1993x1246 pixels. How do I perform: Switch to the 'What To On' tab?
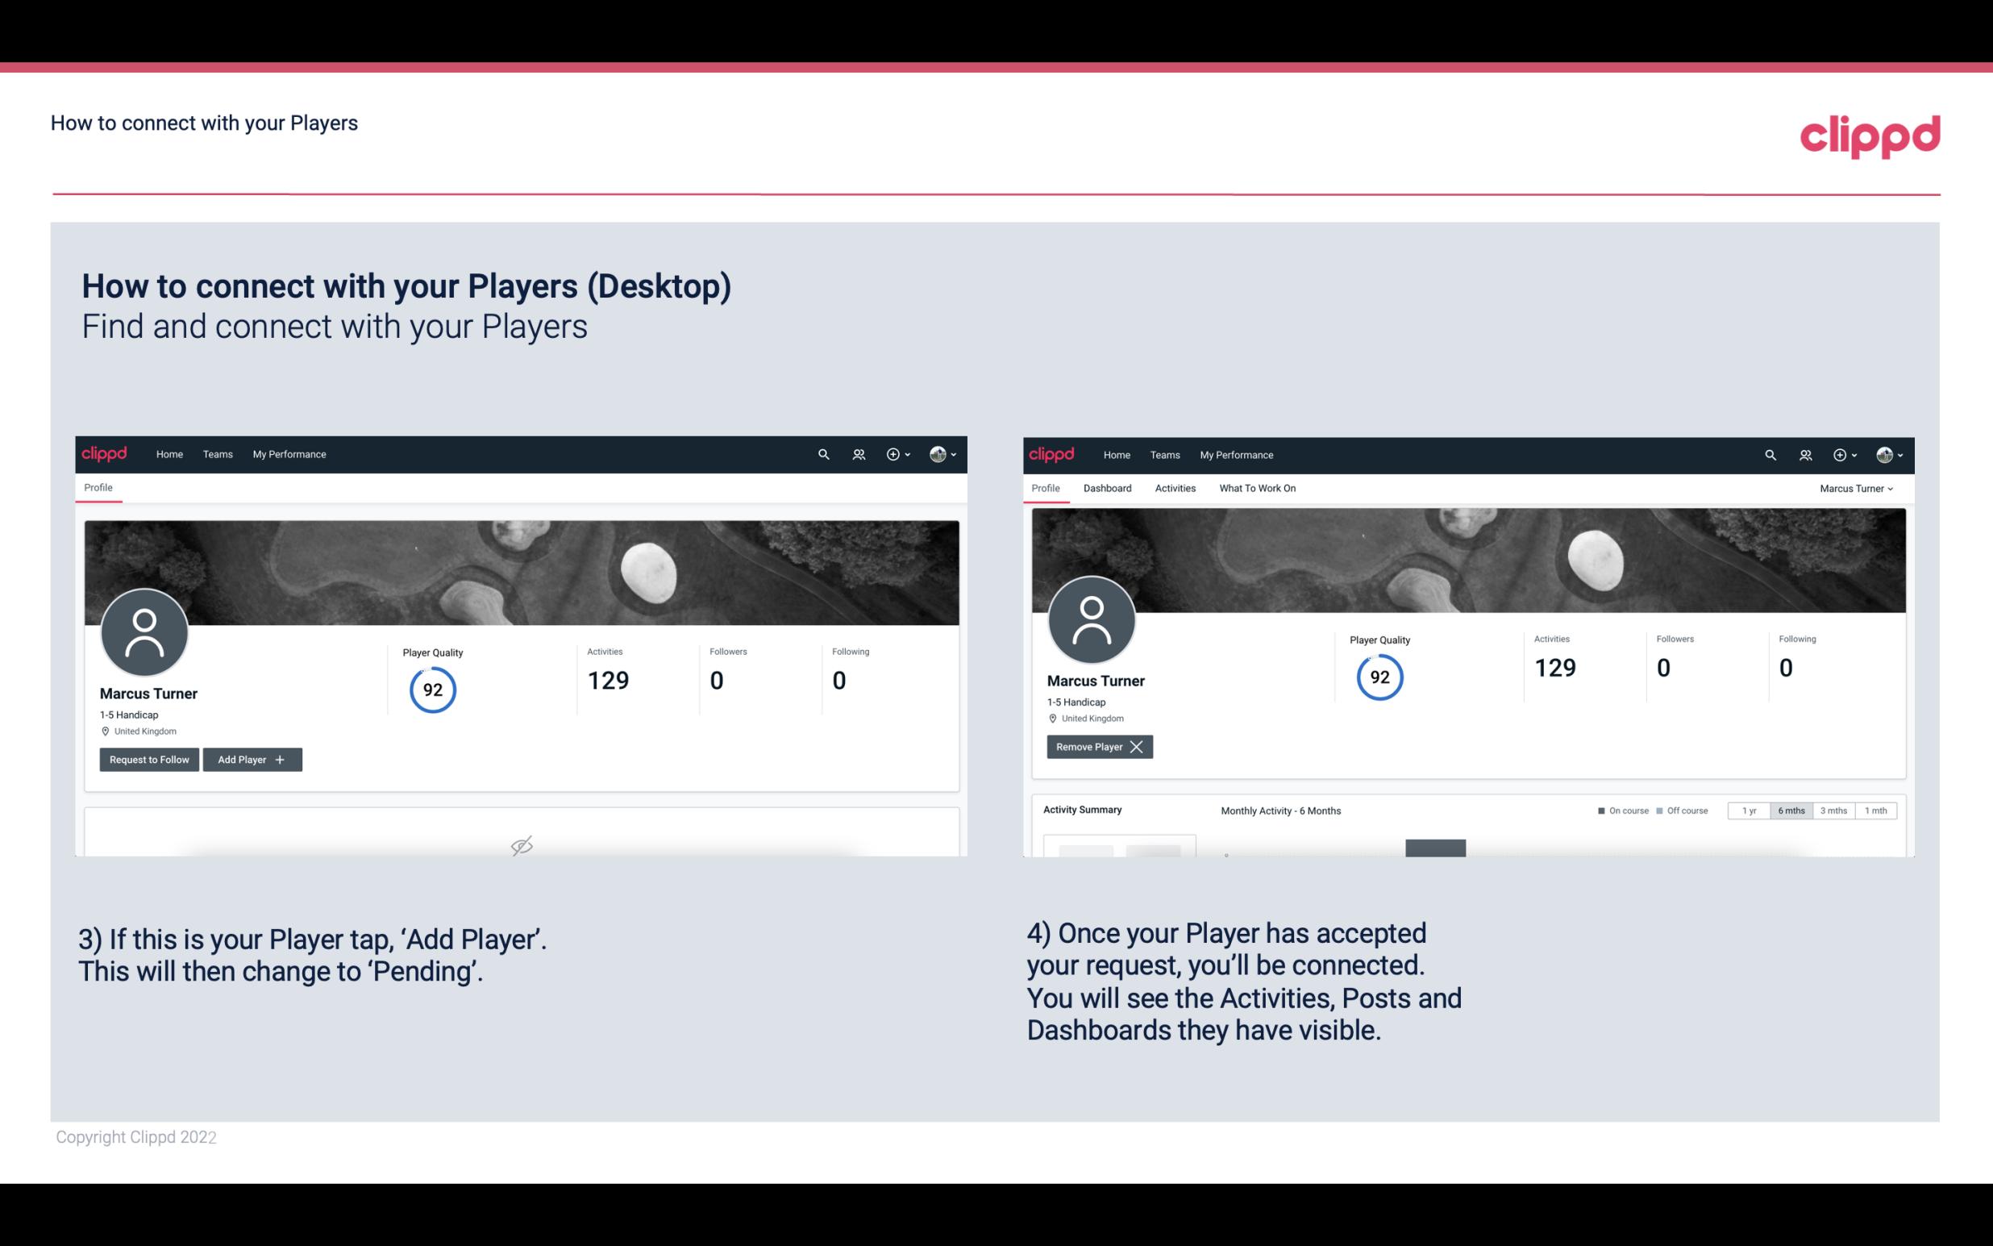coord(1257,488)
